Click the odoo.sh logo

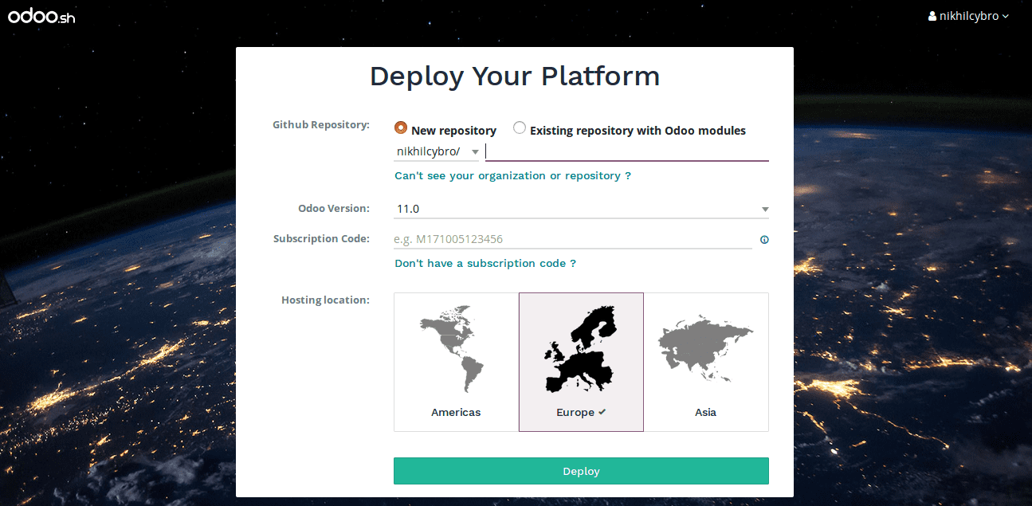[x=41, y=16]
